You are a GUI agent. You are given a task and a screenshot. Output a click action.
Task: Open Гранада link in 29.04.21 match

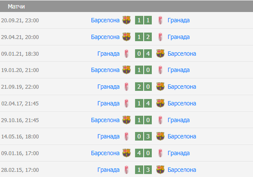(x=179, y=37)
